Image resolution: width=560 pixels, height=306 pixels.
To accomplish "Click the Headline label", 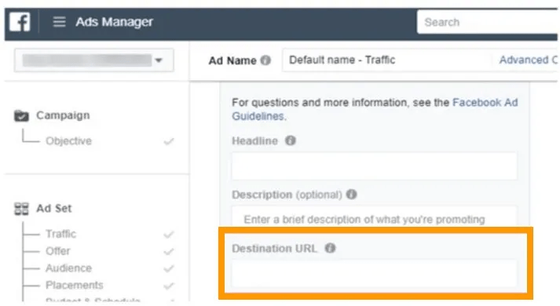I will pyautogui.click(x=254, y=141).
